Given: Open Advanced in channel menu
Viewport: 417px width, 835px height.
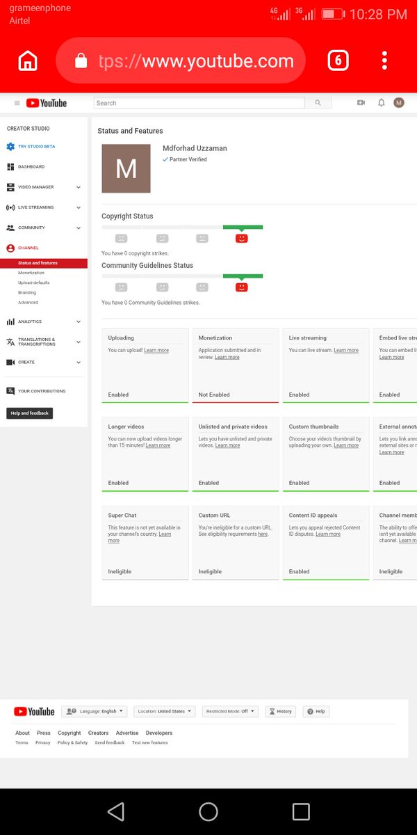Looking at the screenshot, I should [28, 302].
